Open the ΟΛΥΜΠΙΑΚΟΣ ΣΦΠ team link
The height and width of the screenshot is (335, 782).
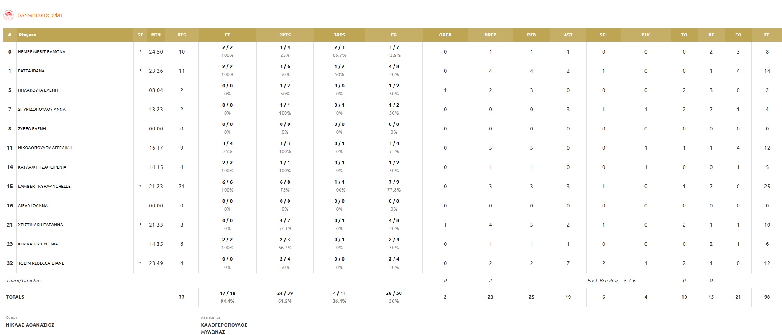[40, 15]
